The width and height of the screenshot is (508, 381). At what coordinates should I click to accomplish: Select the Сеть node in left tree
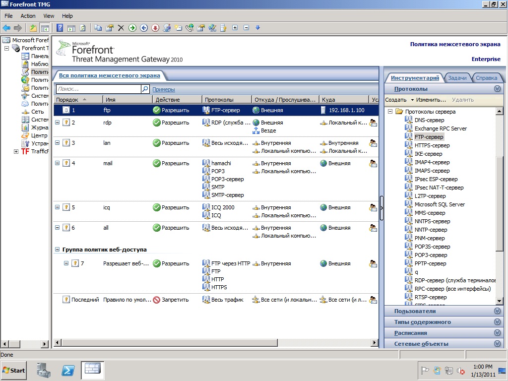click(37, 112)
